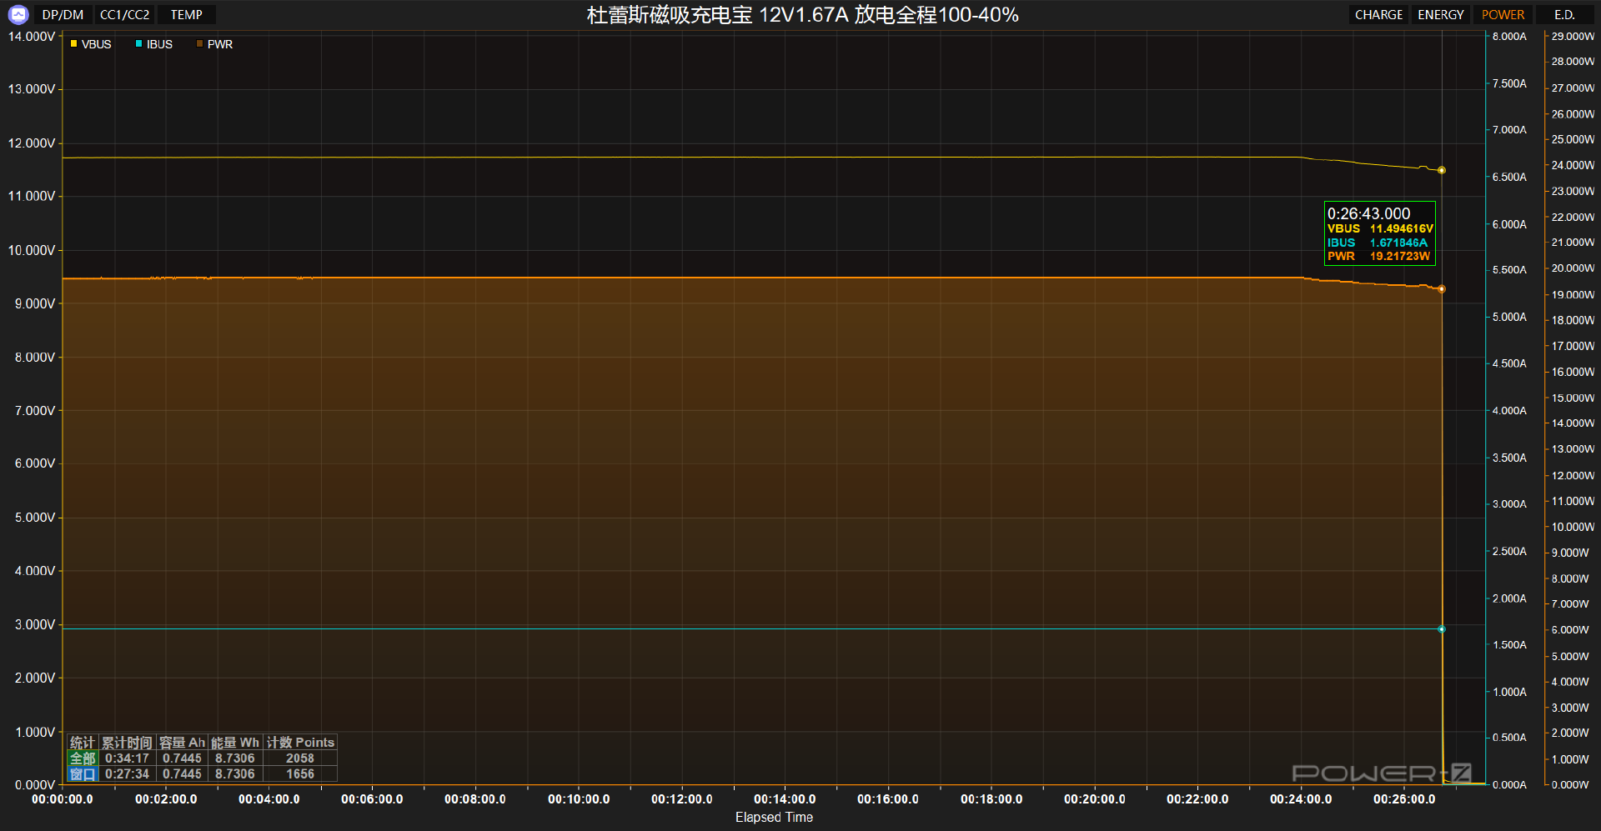Click the 00:12:00.0 time axis tick
1601x831 pixels.
[x=681, y=799]
